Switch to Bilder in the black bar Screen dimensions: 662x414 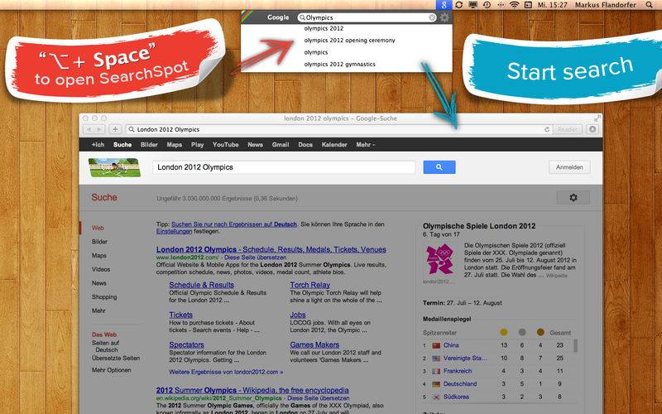pyautogui.click(x=149, y=144)
